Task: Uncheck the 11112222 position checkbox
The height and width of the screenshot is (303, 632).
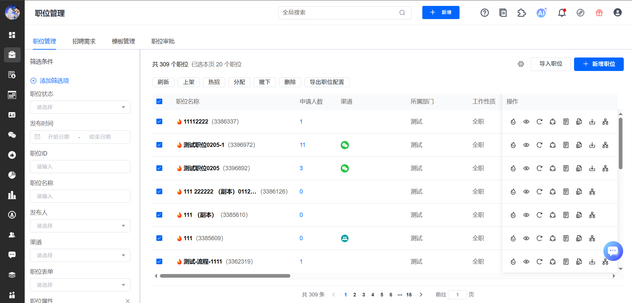Action: (159, 122)
